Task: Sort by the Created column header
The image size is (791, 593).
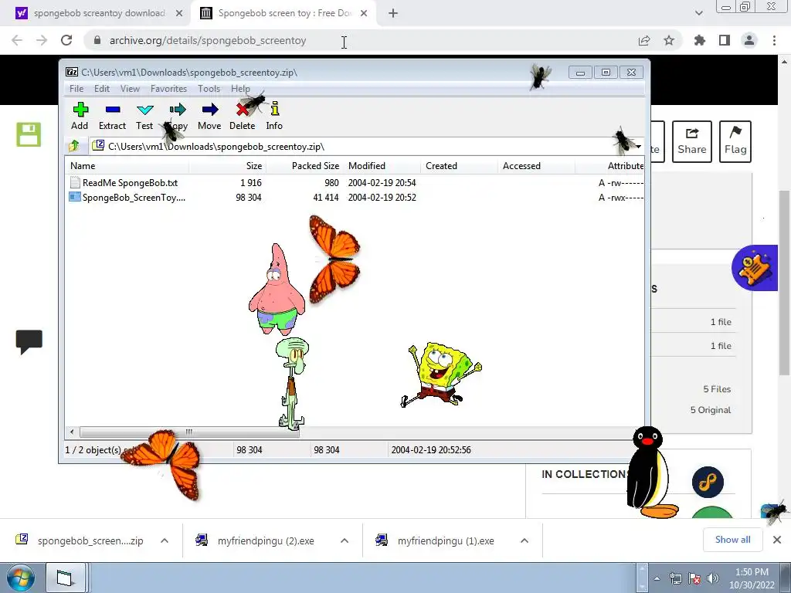Action: [459, 166]
